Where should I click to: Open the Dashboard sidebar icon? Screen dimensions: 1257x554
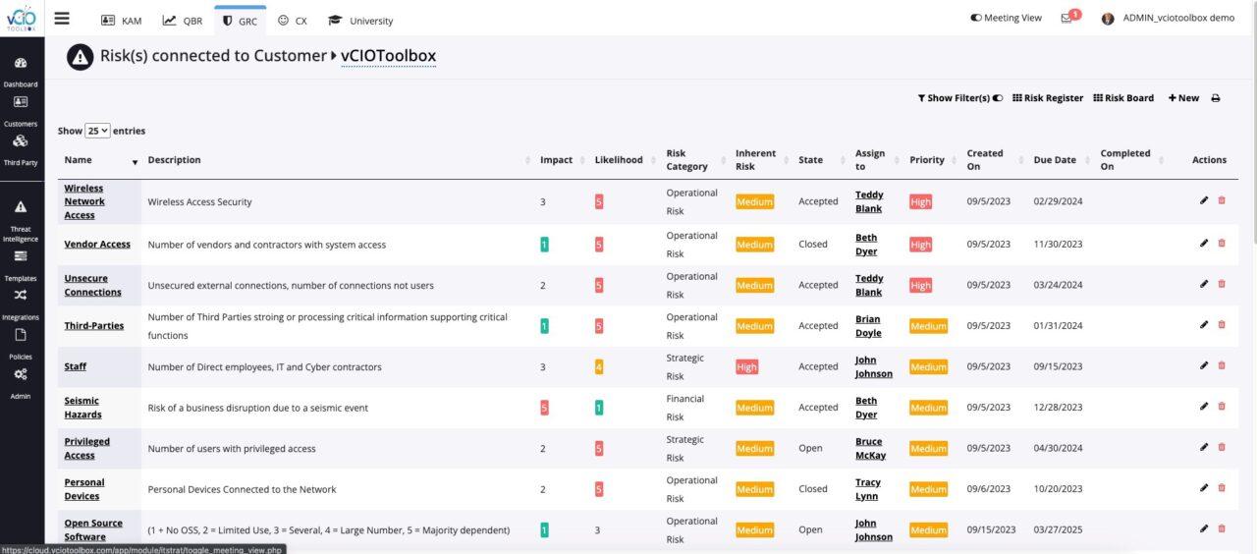pos(21,71)
